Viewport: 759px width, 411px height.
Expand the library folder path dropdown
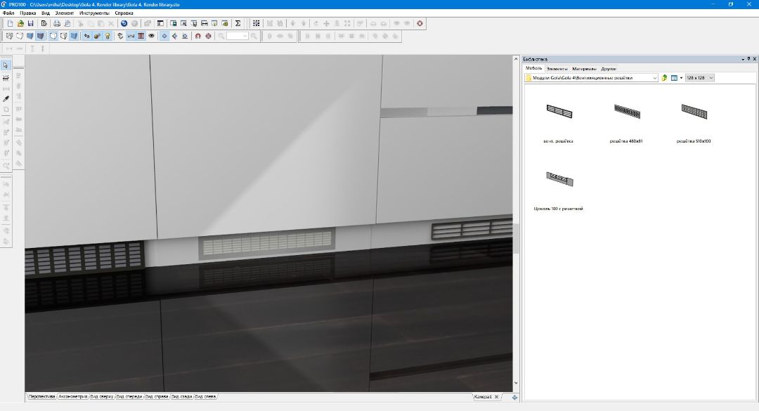point(655,78)
